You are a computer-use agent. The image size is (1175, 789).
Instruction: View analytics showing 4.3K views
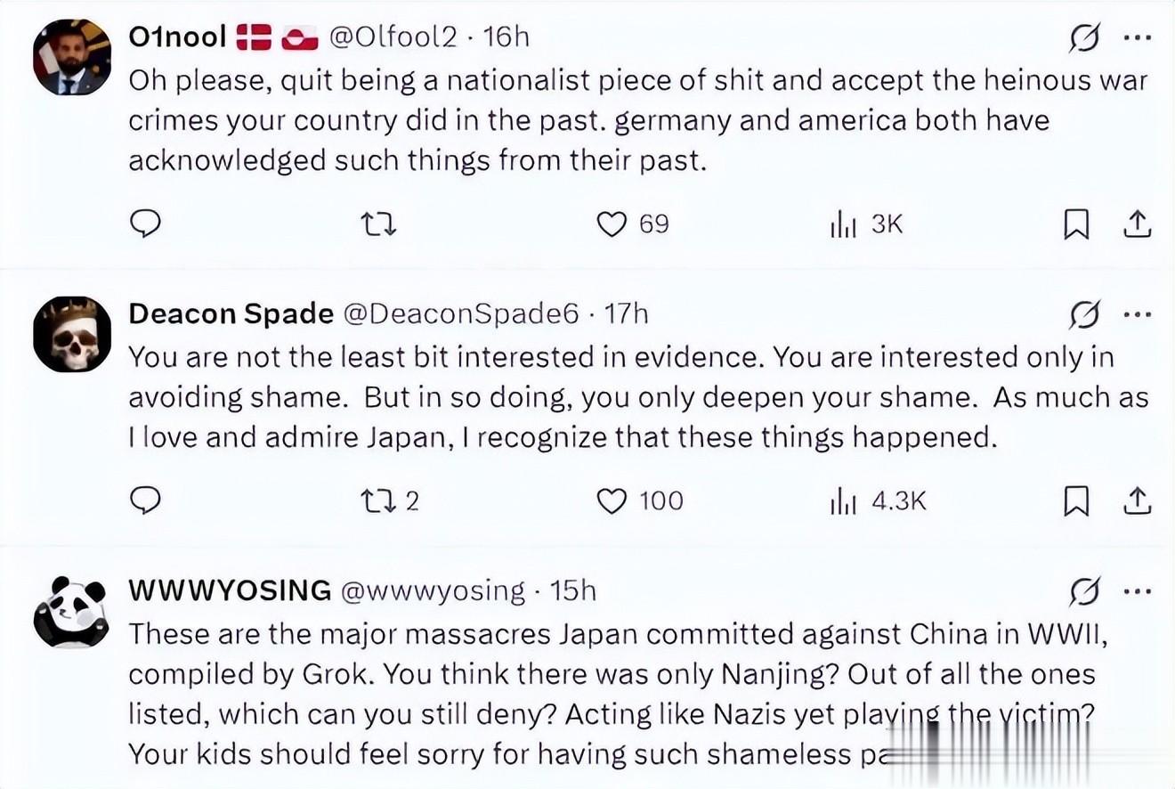pyautogui.click(x=843, y=501)
